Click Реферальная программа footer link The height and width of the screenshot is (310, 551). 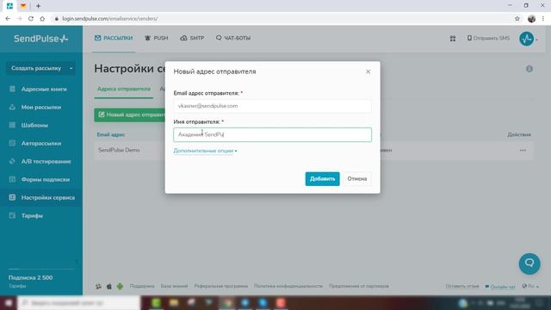(x=221, y=286)
